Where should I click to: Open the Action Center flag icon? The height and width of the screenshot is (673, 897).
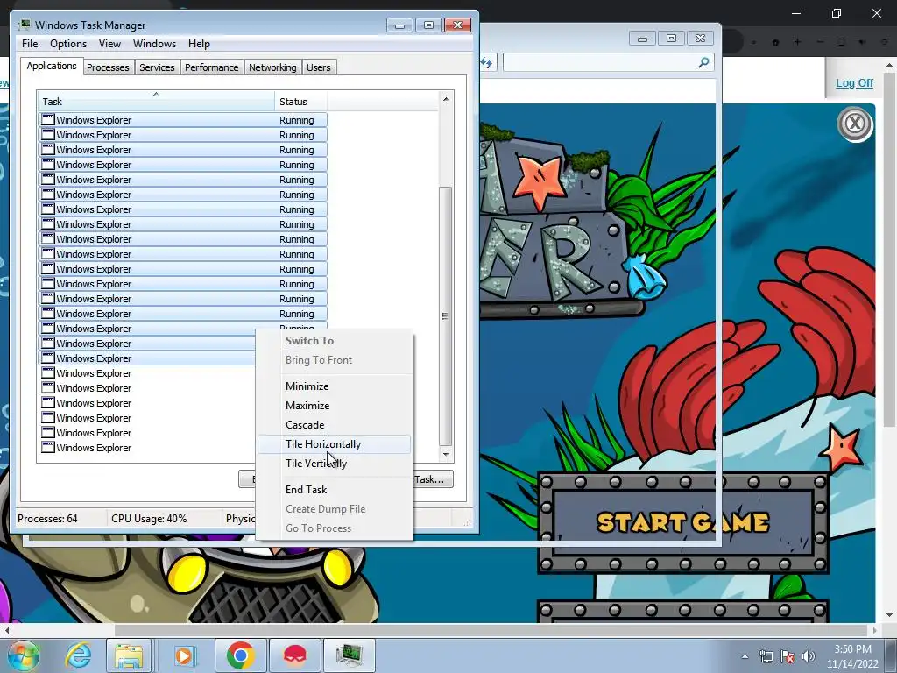pyautogui.click(x=788, y=656)
